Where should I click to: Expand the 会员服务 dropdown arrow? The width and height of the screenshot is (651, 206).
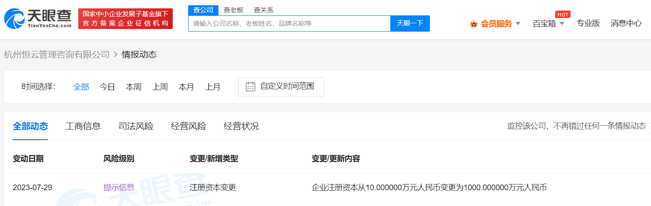coord(518,24)
